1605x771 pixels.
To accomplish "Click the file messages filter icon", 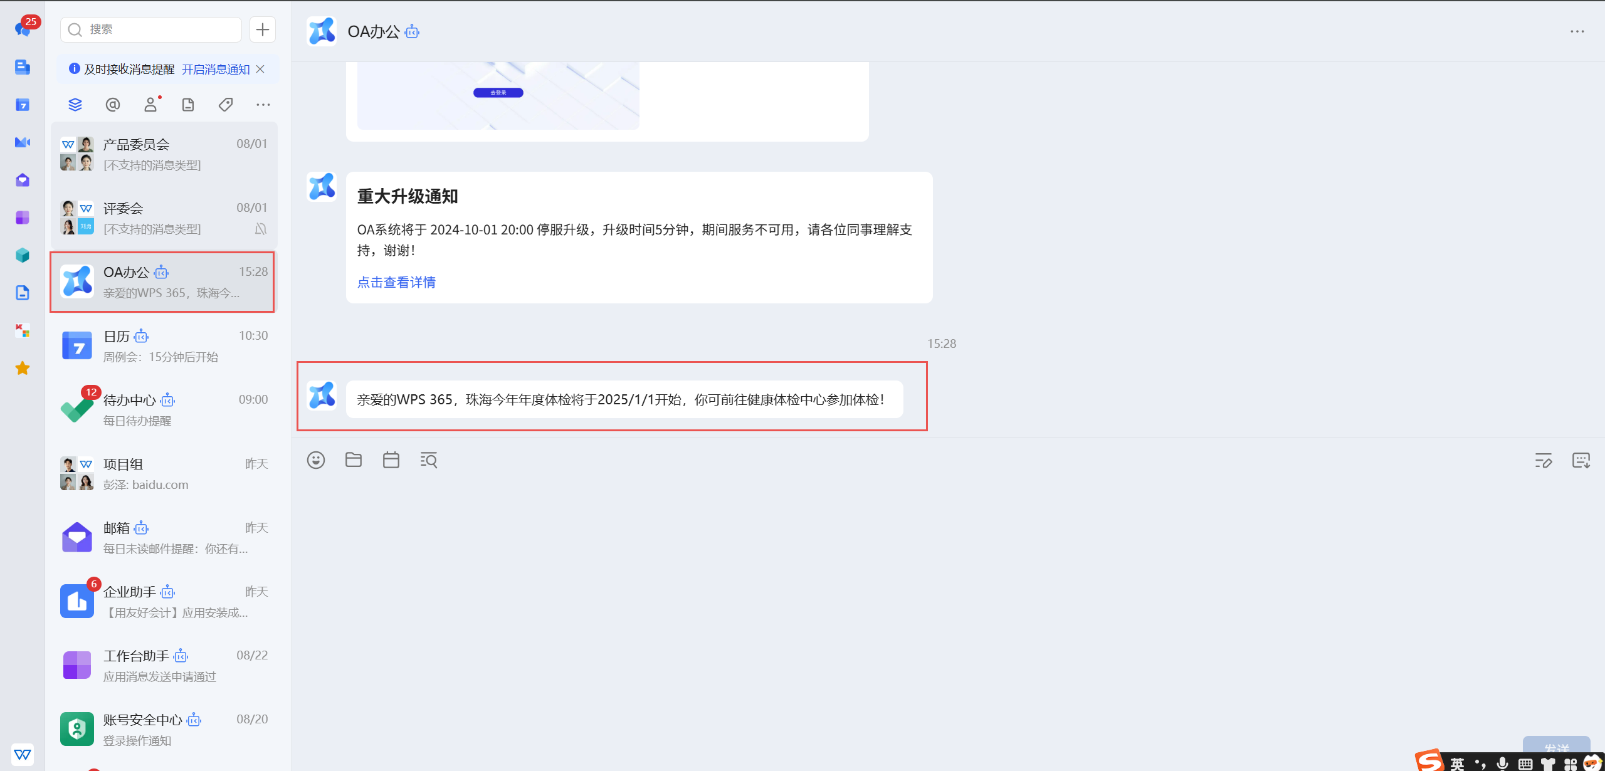I will tap(187, 105).
